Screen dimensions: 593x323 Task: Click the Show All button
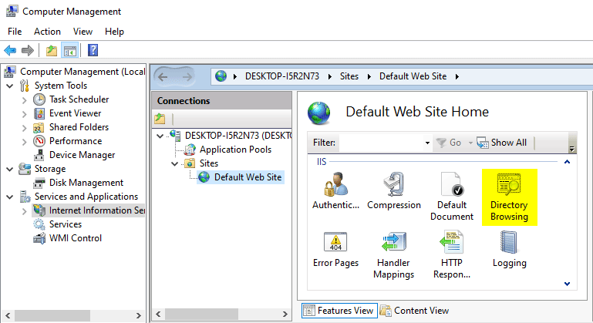click(501, 143)
